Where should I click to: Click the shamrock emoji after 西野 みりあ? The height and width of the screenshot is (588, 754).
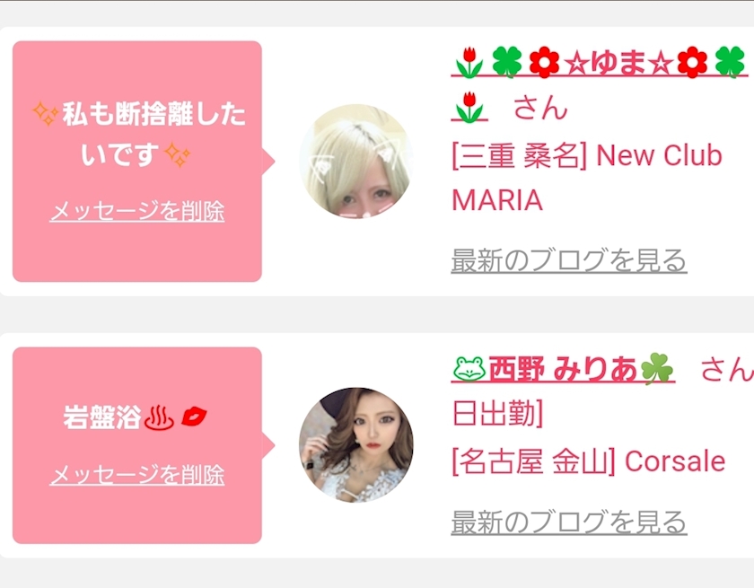pos(657,369)
